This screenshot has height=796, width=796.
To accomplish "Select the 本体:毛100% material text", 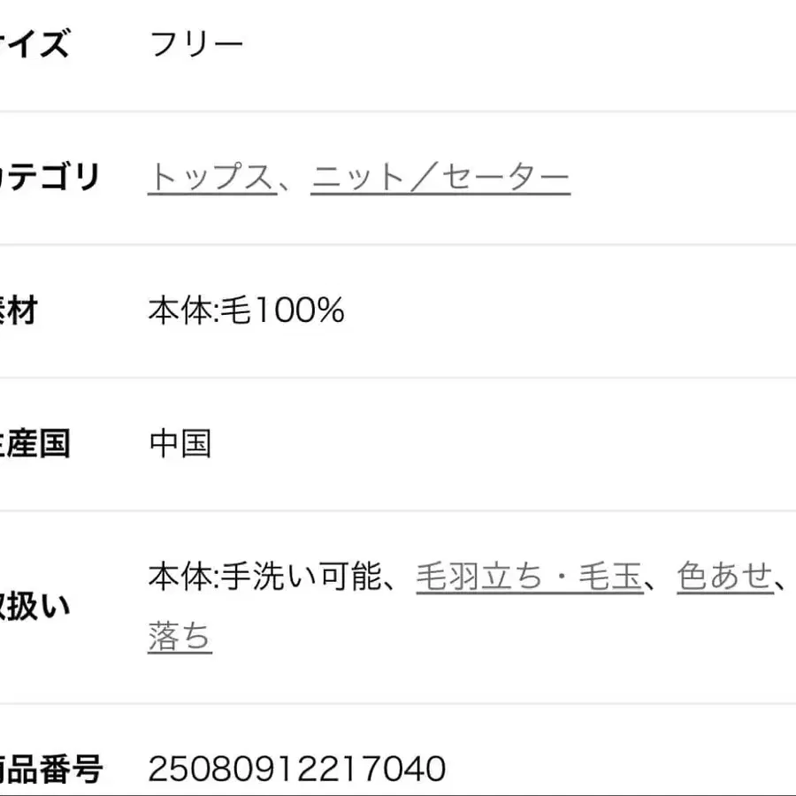I will 246,310.
